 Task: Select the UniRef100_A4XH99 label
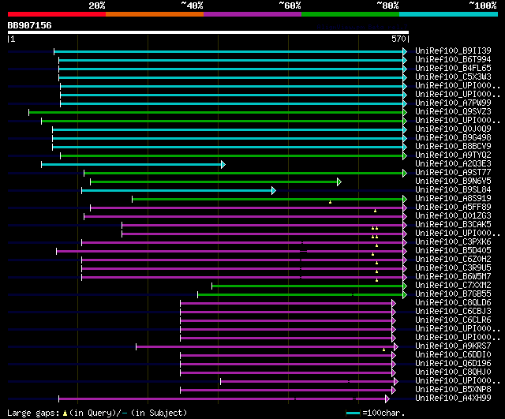453,398
